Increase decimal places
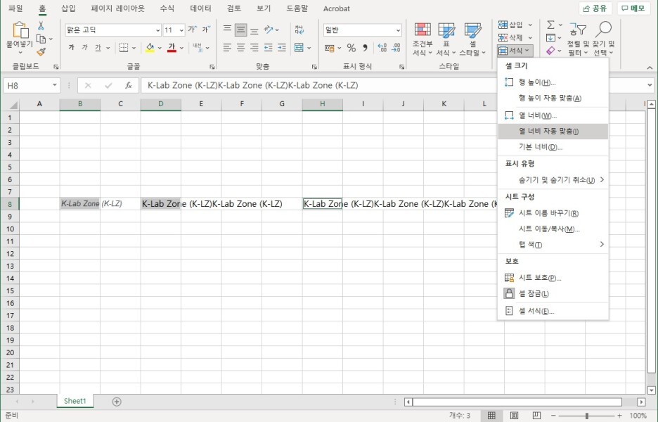 coord(382,48)
